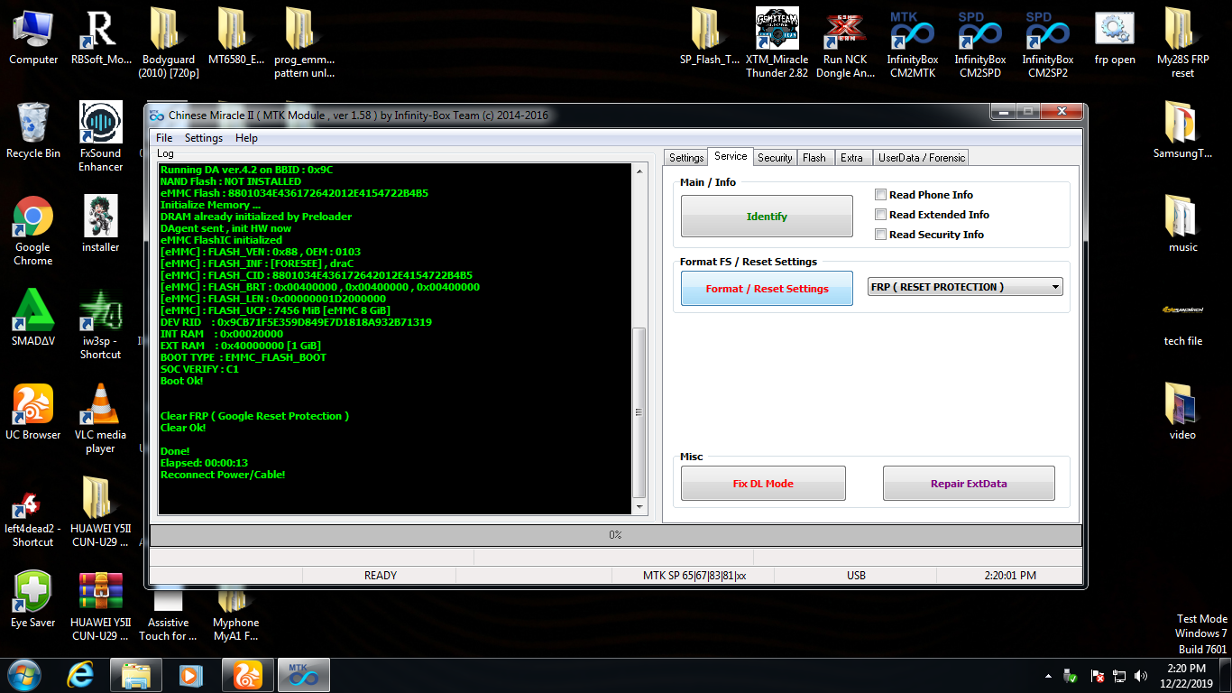
Task: Click the USB status bar entry
Action: (856, 576)
